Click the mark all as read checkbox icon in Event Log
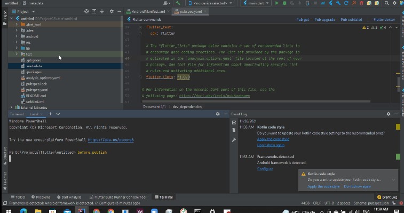 tap(234, 122)
